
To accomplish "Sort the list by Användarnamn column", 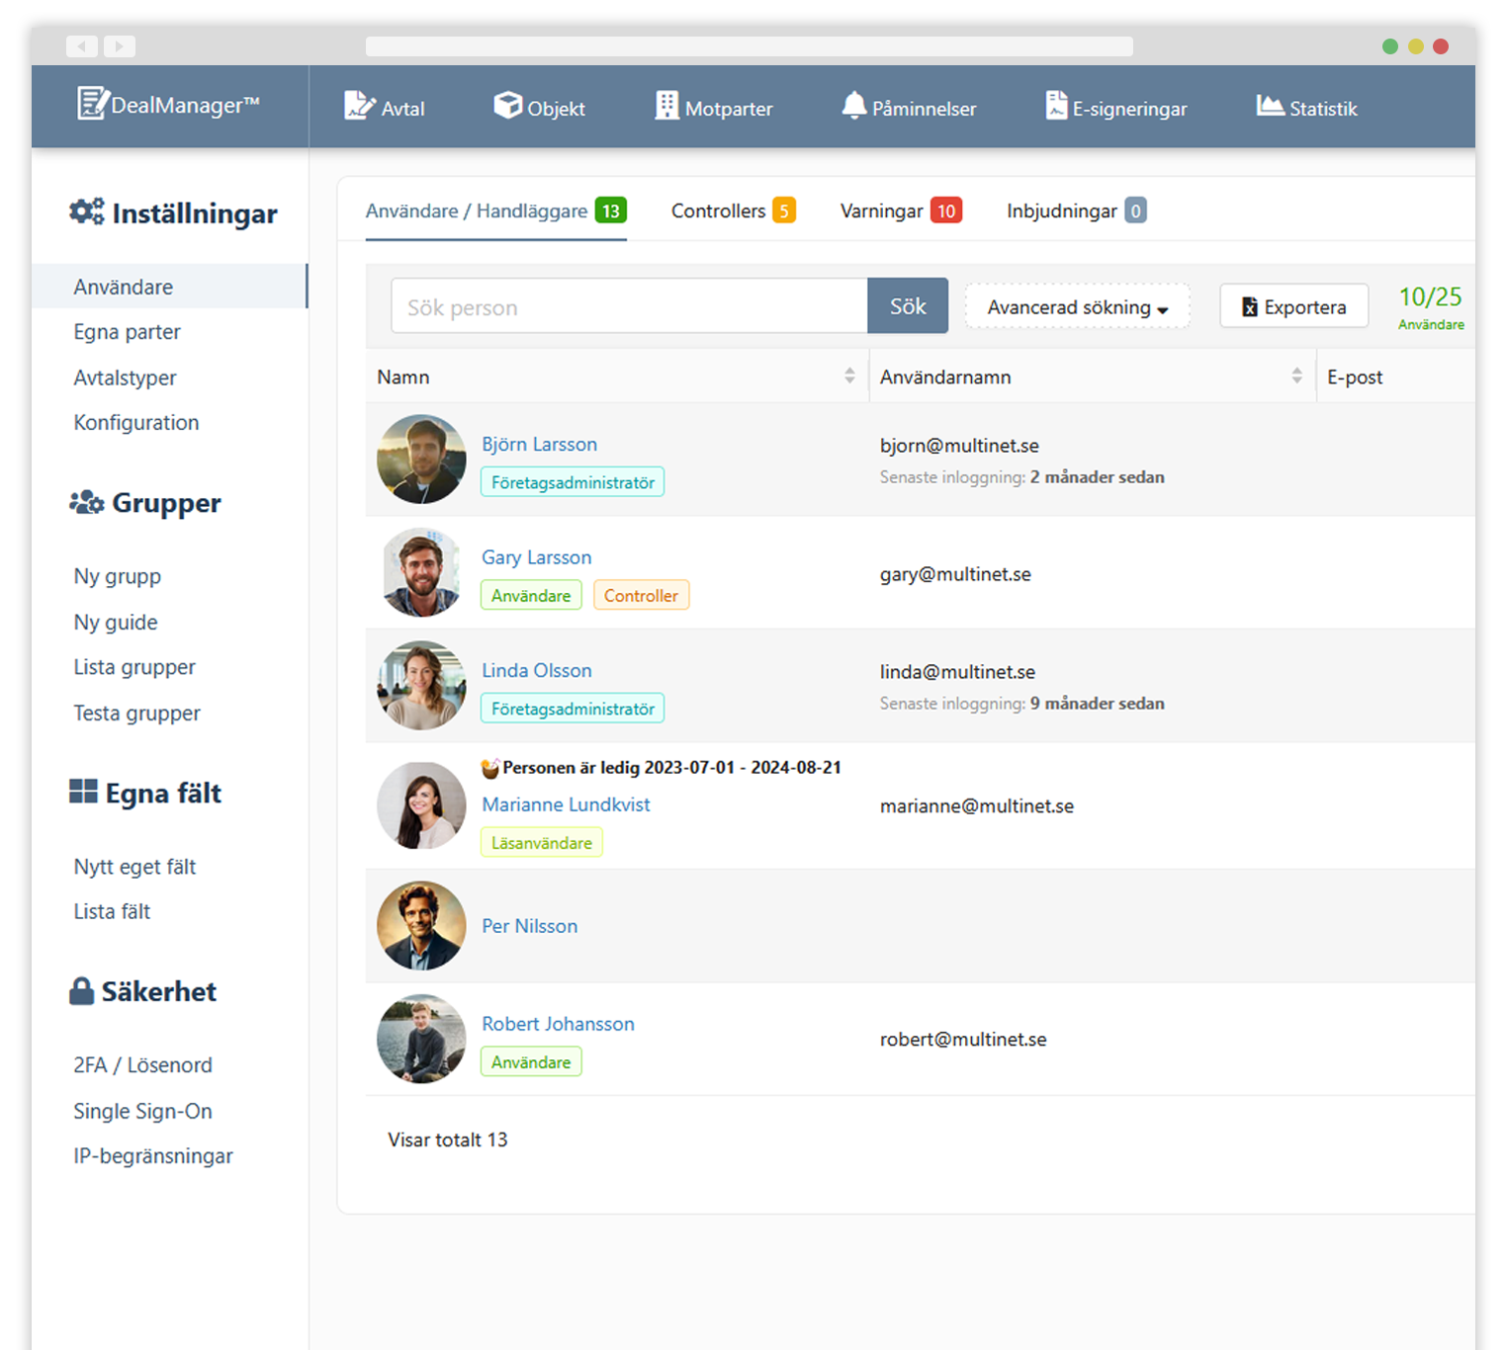I will click(1296, 376).
